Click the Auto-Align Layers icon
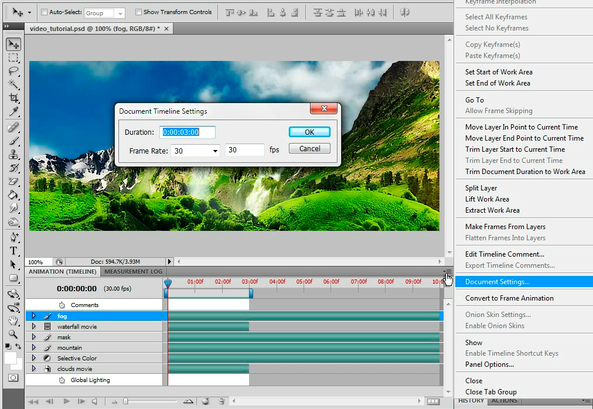 point(405,12)
